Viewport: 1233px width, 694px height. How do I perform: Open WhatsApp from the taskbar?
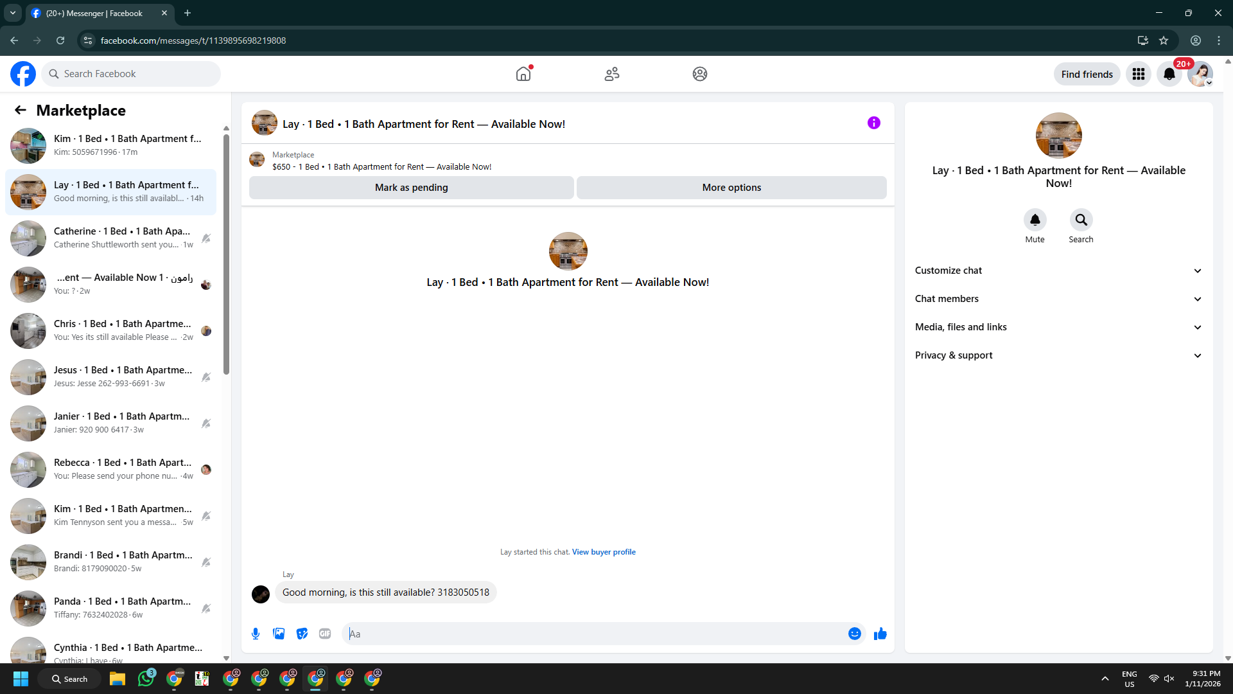(x=146, y=678)
